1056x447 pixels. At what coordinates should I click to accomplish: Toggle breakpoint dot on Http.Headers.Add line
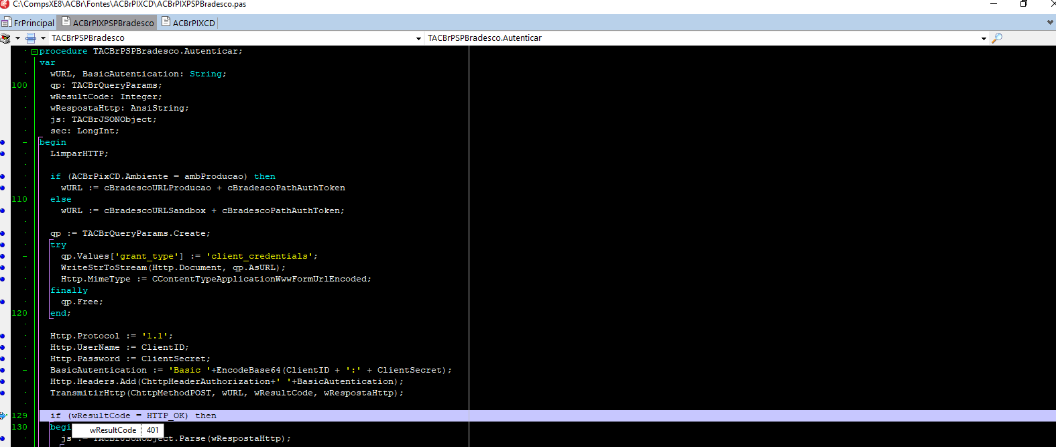pos(3,381)
